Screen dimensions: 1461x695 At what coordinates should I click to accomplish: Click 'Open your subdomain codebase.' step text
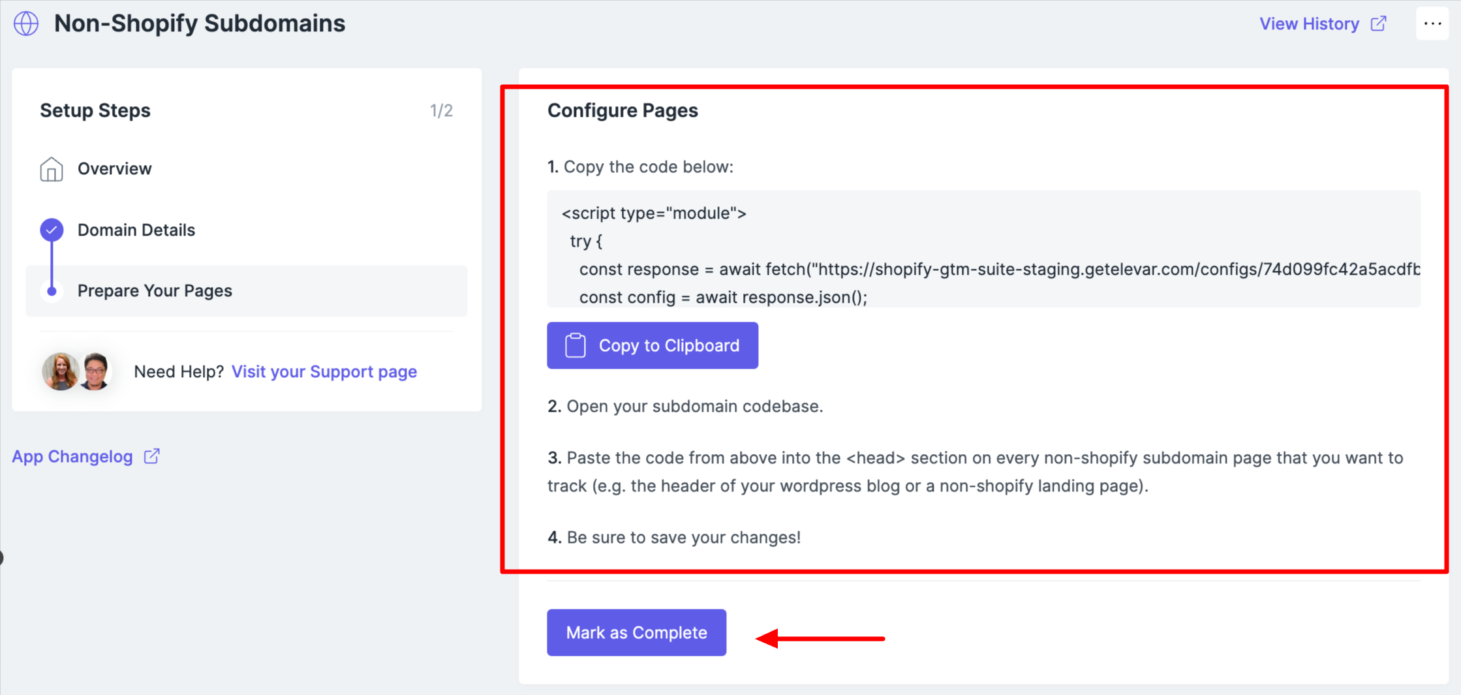(695, 406)
